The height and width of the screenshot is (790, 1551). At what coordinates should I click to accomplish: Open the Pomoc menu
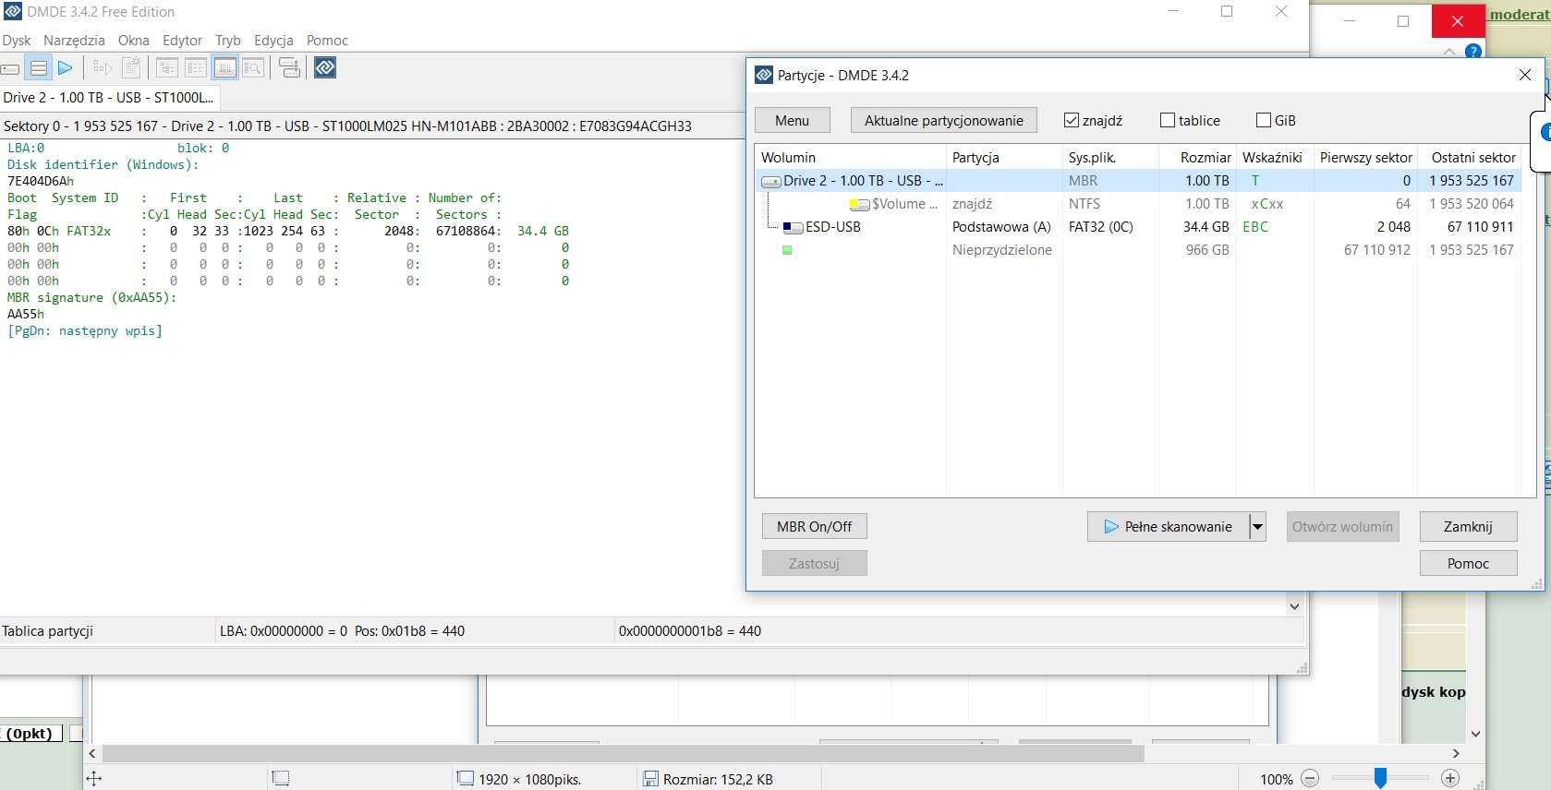(328, 41)
